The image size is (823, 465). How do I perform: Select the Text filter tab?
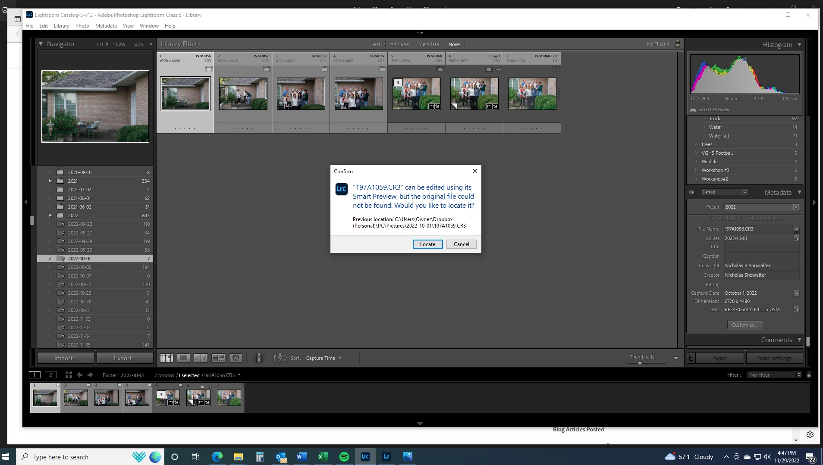click(376, 44)
